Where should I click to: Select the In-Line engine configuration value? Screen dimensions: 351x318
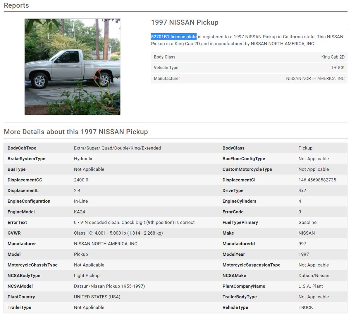[81, 201]
